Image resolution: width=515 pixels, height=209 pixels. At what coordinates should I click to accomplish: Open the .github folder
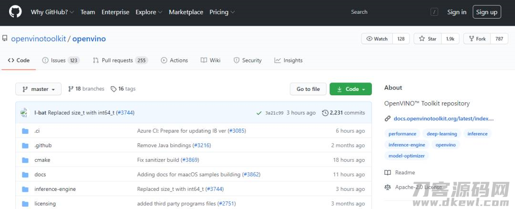click(x=43, y=145)
